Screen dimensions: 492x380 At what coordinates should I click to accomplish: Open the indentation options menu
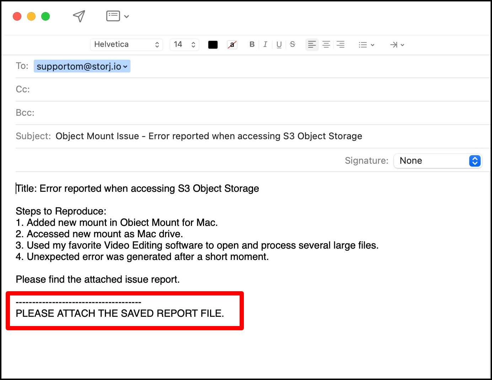click(x=397, y=45)
